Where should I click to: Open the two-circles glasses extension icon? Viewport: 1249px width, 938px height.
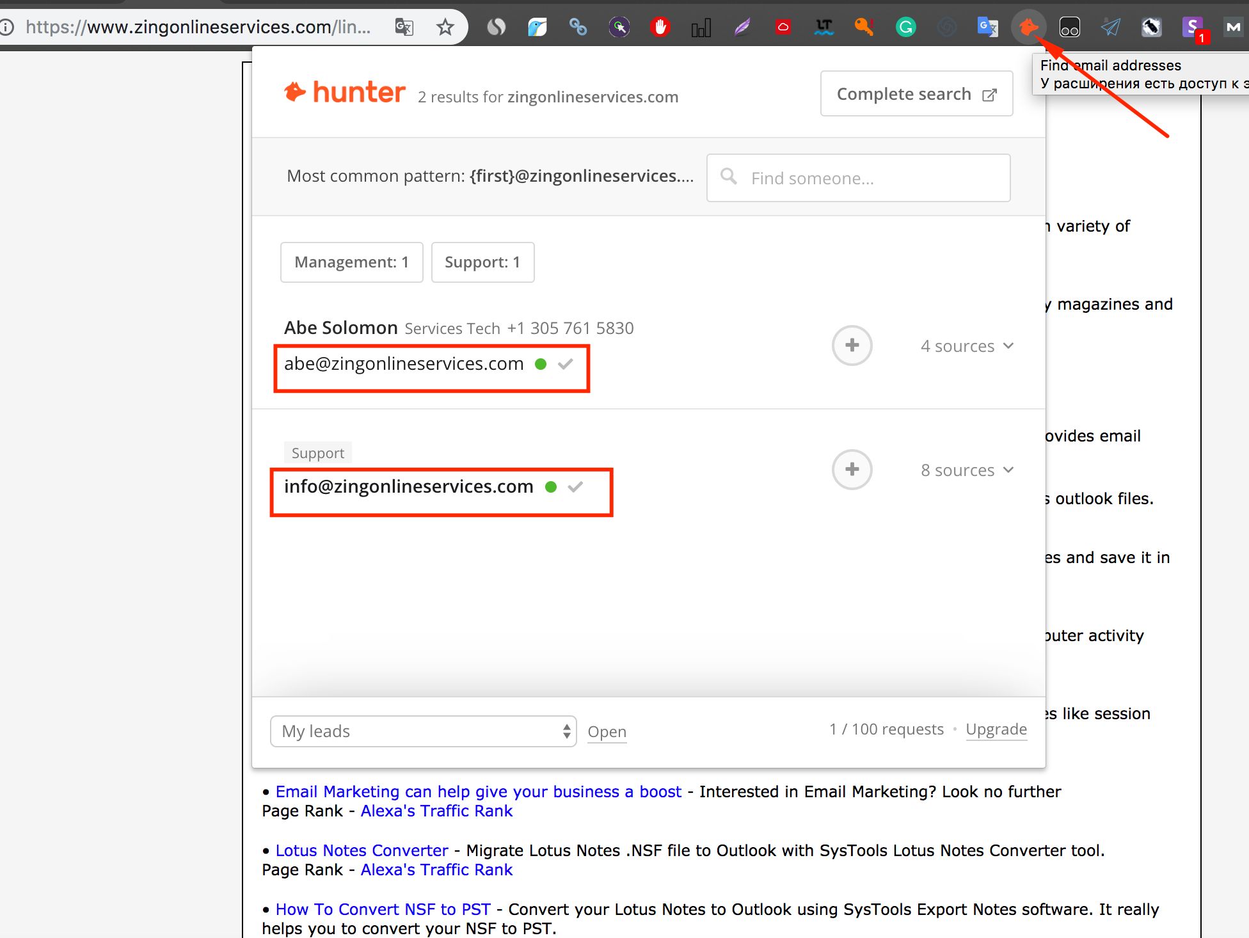[x=1070, y=27]
